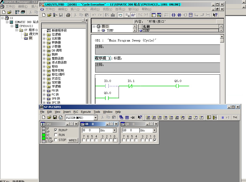Image resolution: width=246 pixels, height=182 pixels.
Task: Toggle bit 0 checkbox in the IB panel
Action: click(x=115, y=140)
